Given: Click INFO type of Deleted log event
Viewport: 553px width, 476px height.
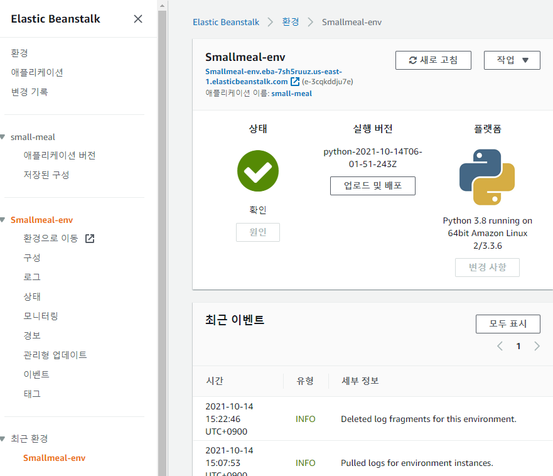Looking at the screenshot, I should pyautogui.click(x=306, y=419).
